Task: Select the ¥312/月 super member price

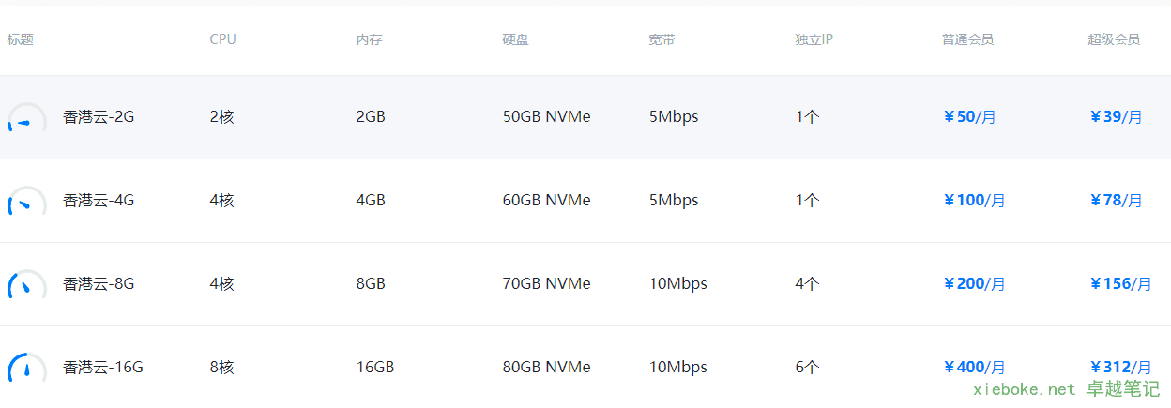Action: [x=1120, y=367]
